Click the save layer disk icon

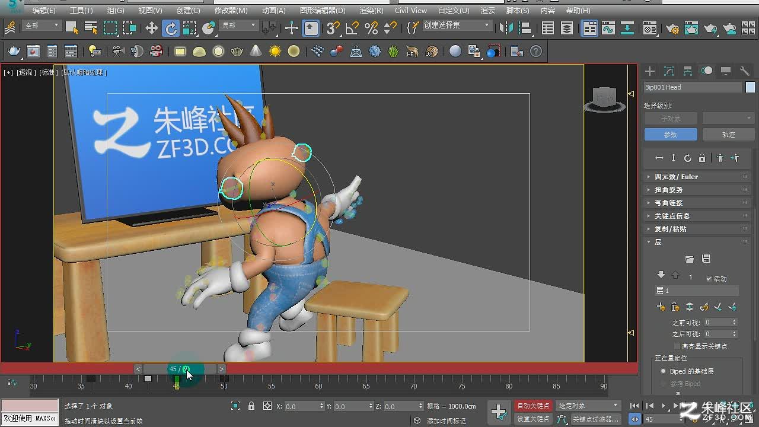click(x=706, y=259)
